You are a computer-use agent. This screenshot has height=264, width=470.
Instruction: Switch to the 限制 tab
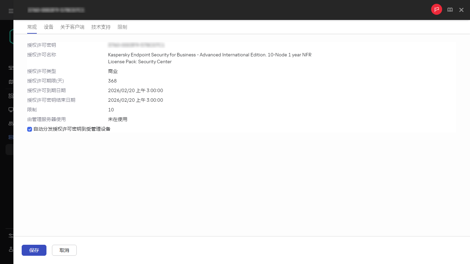pyautogui.click(x=122, y=27)
